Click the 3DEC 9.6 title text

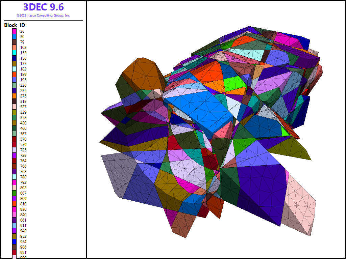43,7
